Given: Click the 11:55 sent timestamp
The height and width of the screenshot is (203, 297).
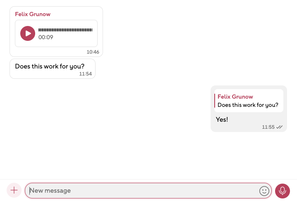Looking at the screenshot, I should [x=268, y=127].
